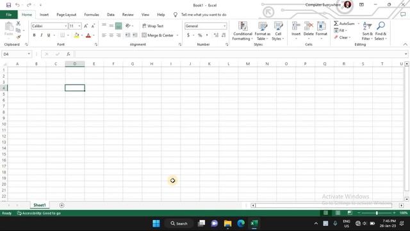Click Tell me what you want to do
The image size is (410, 231).
coord(204,15)
